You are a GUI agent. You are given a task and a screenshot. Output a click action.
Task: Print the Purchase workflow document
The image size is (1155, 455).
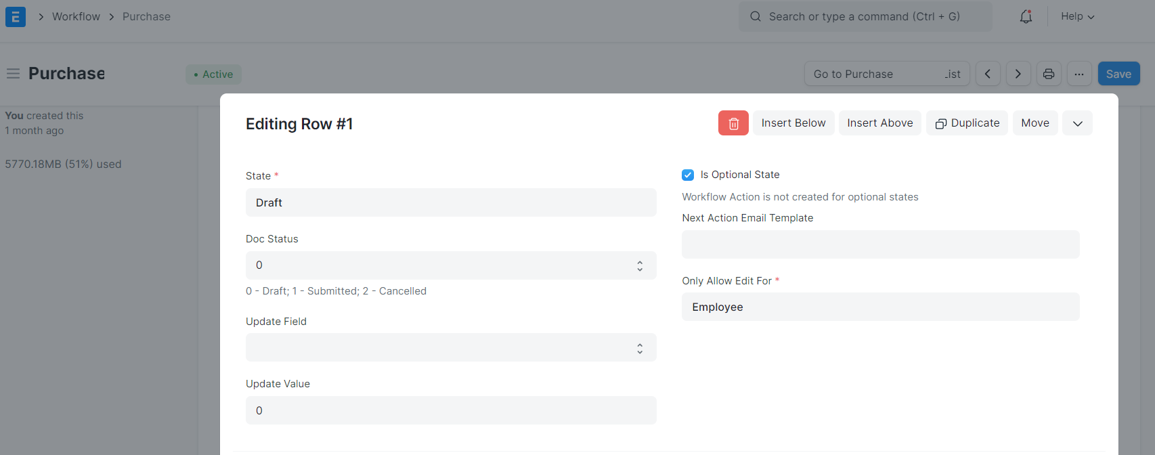tap(1049, 74)
